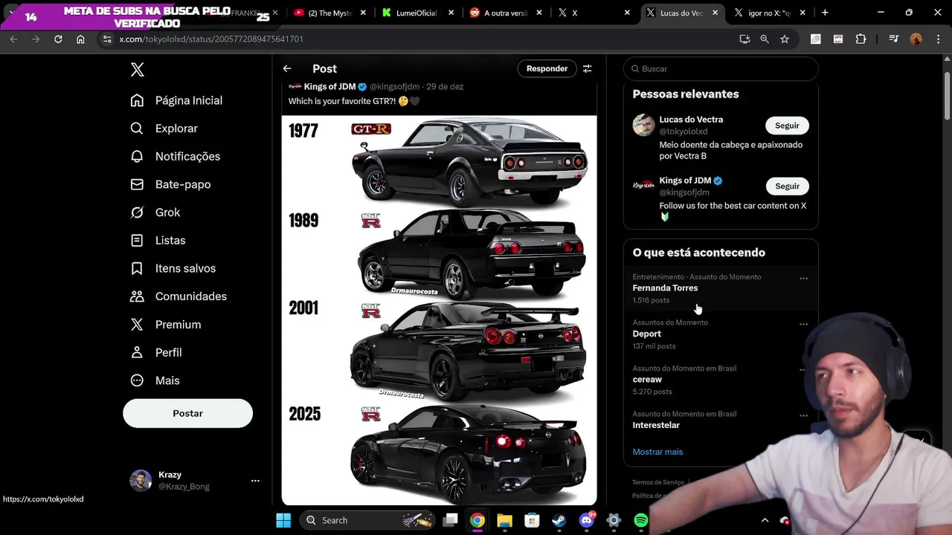Open Comunidades in the sidebar
This screenshot has width=952, height=535.
(178, 296)
